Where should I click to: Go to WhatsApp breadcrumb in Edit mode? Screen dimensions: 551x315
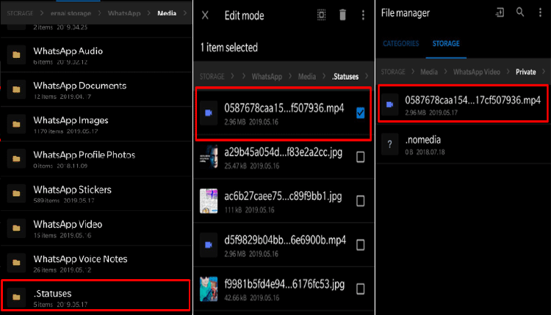(x=267, y=76)
